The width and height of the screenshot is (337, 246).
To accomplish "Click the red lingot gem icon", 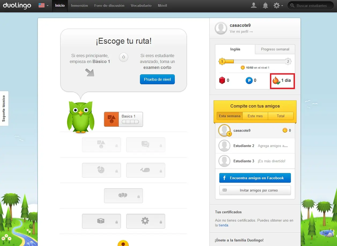I will pyautogui.click(x=222, y=80).
